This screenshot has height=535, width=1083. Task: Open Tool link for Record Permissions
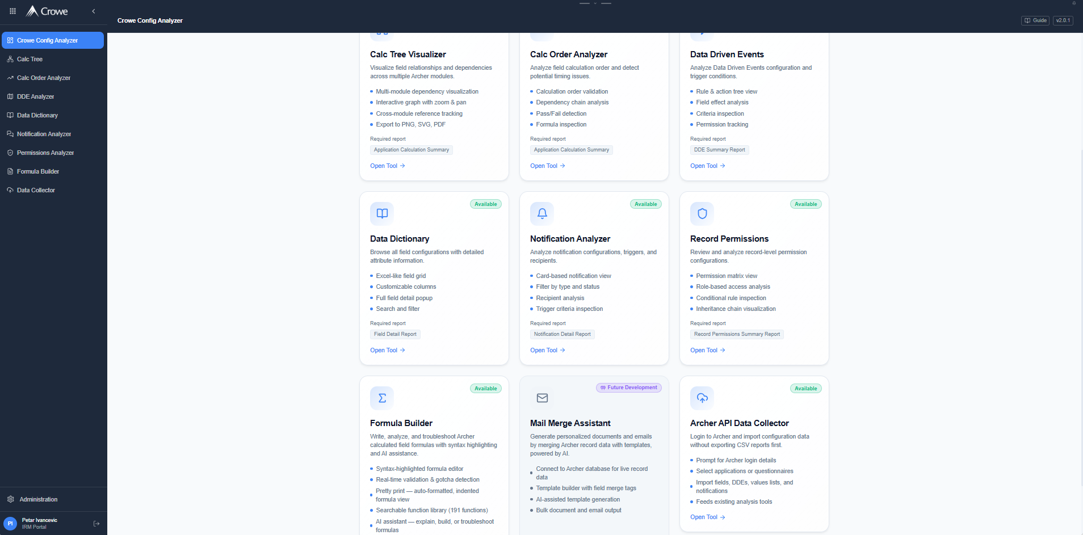pos(708,350)
